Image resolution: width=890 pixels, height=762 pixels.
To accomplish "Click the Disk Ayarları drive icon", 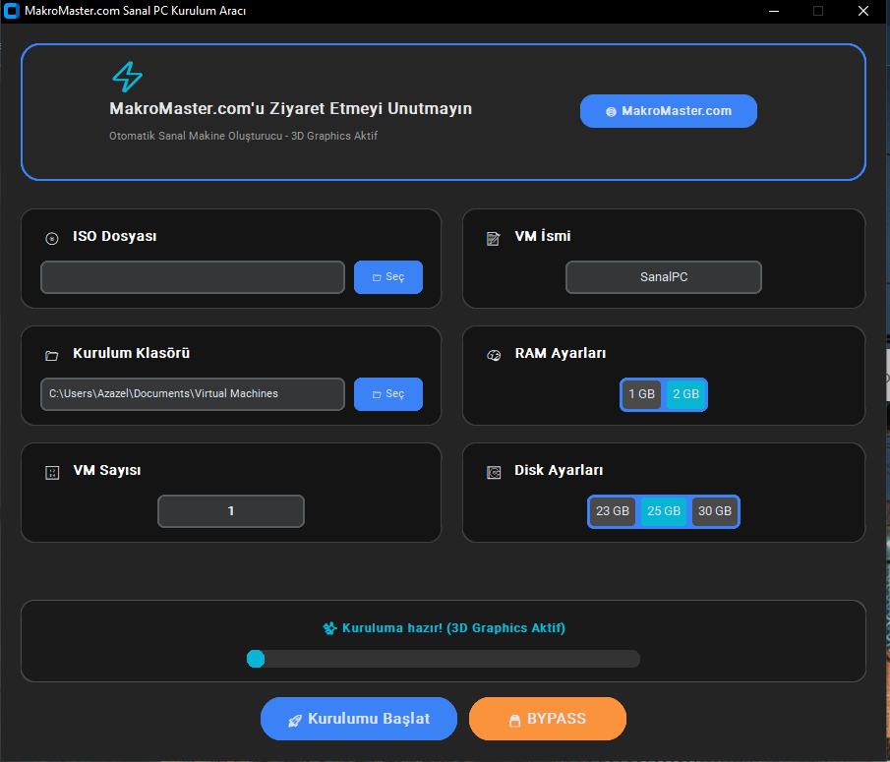I will 494,473.
